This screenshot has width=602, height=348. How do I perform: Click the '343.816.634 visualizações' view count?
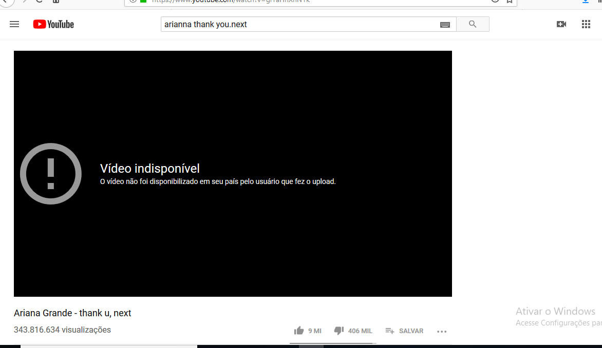62,330
